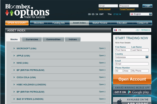Click Open icon for BAE Systems (London)
This screenshot has width=157, height=104.
click(x=105, y=99)
